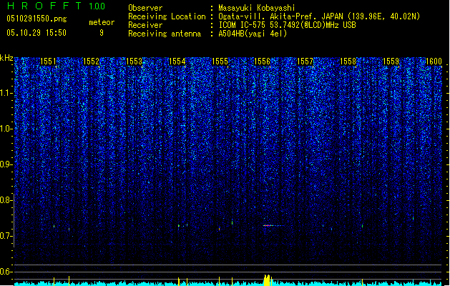The width and height of the screenshot is (450, 286).
Task: Click the 0.6 kHz frequency label
Action: 6,272
